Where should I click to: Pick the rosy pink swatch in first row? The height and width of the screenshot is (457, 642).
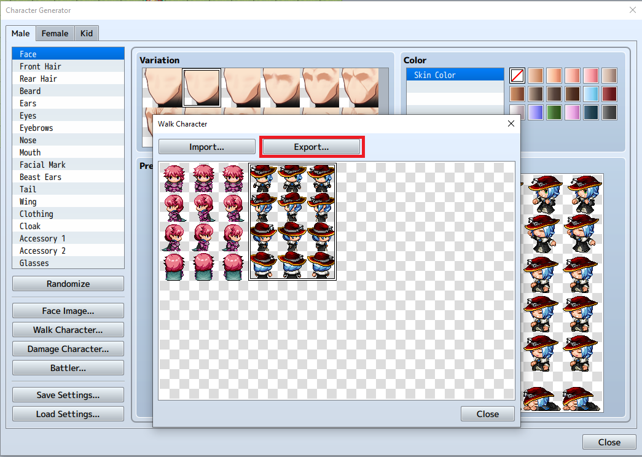(591, 76)
